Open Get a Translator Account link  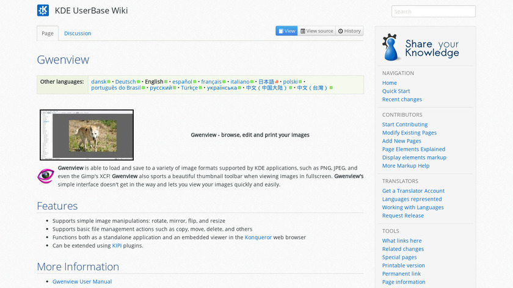413,191
